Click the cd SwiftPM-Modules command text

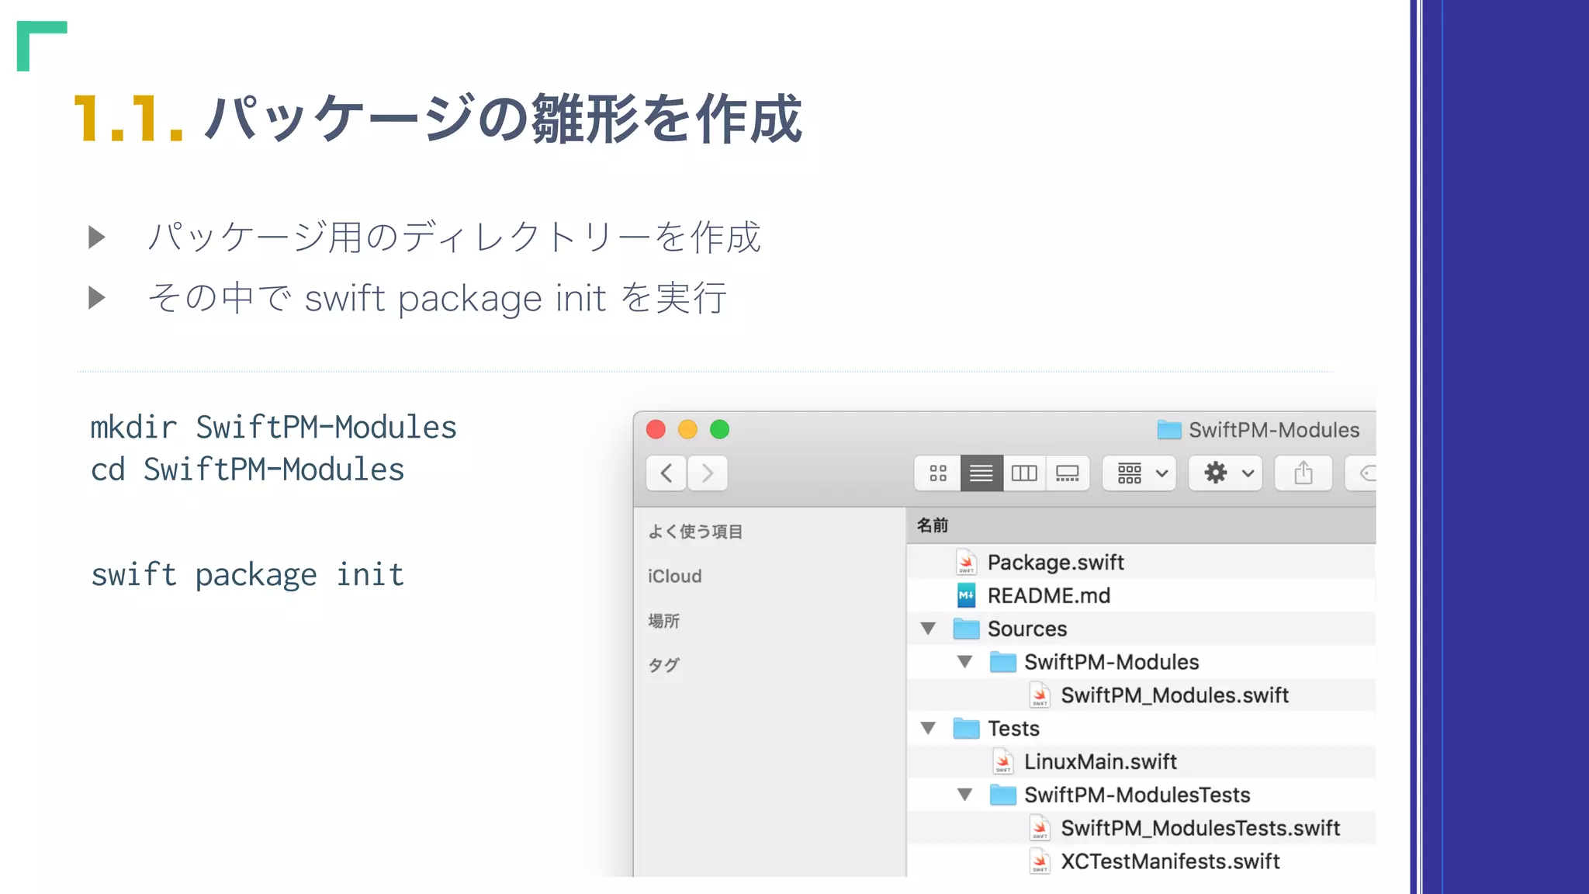[248, 470]
